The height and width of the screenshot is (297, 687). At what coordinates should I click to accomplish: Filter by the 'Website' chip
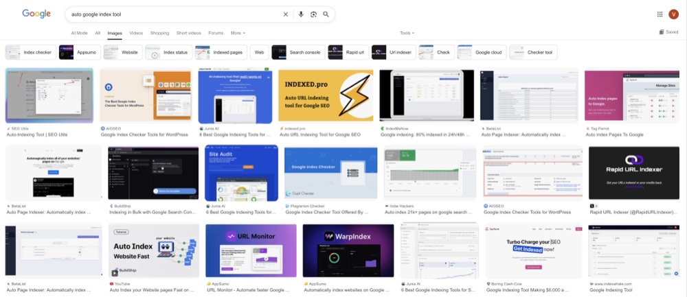123,53
